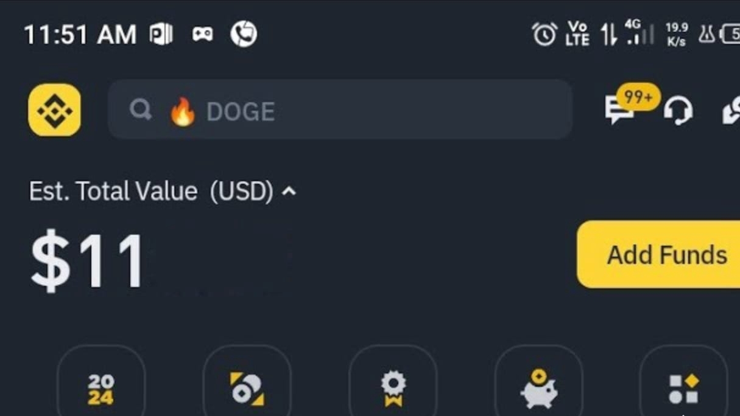Tap the 2024 year-in-review shortcut icon
The width and height of the screenshot is (740, 416).
[101, 389]
